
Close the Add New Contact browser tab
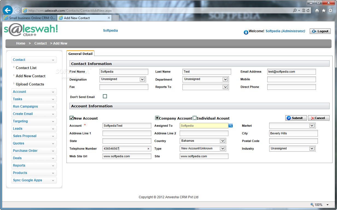point(109,18)
